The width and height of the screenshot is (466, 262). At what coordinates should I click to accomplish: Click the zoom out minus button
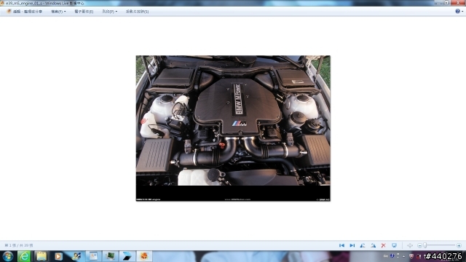click(419, 245)
